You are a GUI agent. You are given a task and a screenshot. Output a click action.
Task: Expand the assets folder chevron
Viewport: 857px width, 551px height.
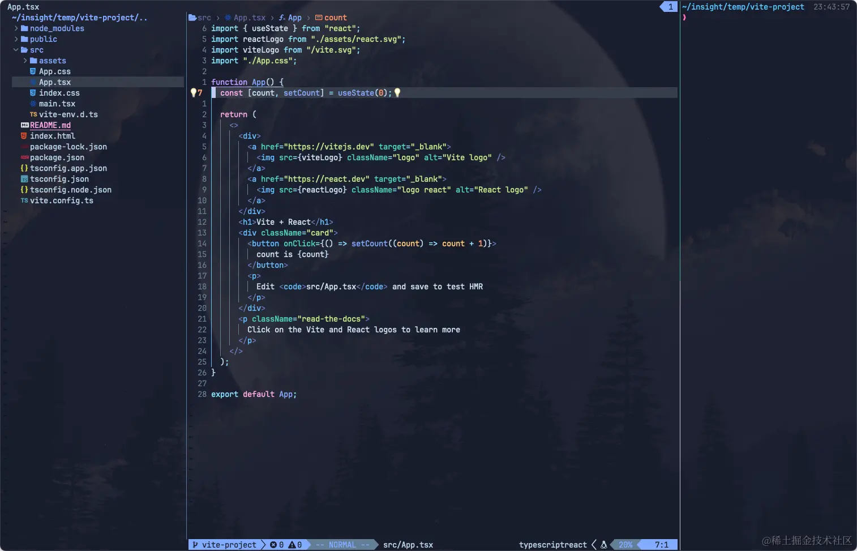[x=25, y=61]
